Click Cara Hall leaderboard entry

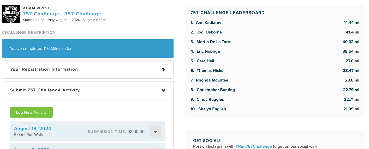(x=205, y=61)
